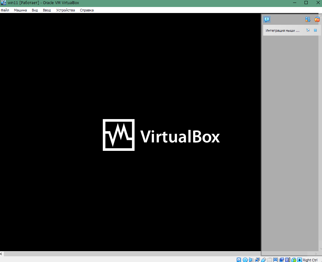Click the VirtualBox window icon in title bar
This screenshot has height=262, width=322.
point(3,3)
